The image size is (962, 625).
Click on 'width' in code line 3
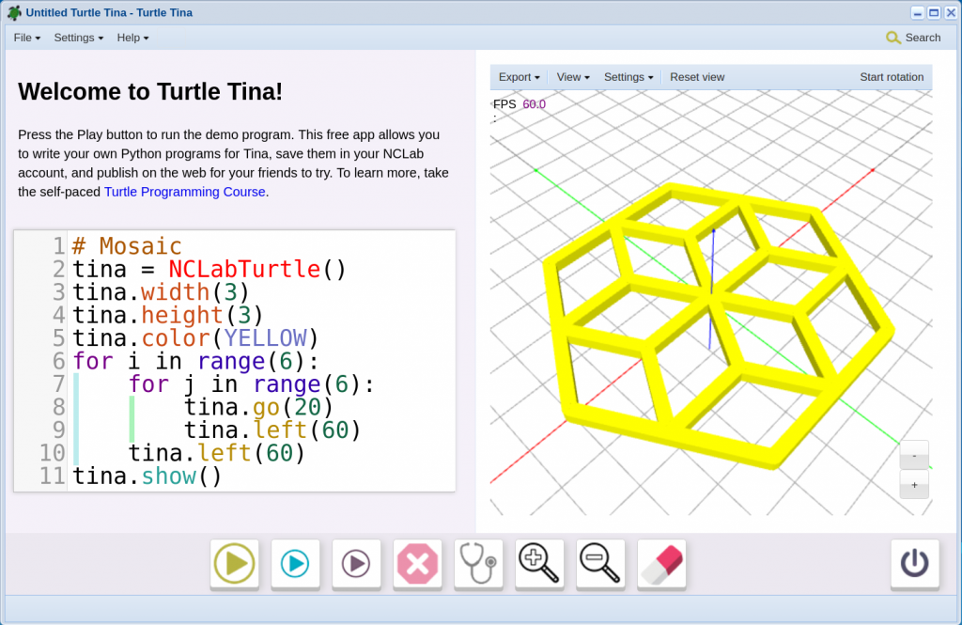pos(176,292)
